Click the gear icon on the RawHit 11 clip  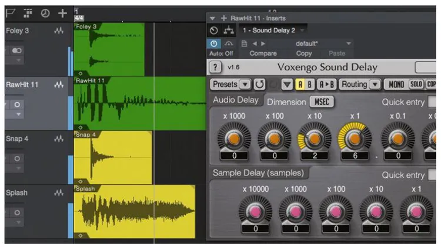[81, 127]
